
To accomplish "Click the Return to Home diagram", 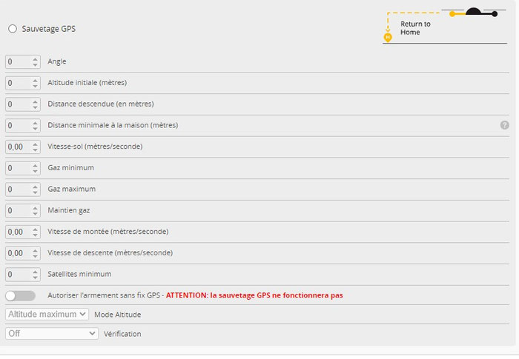I will [445, 25].
